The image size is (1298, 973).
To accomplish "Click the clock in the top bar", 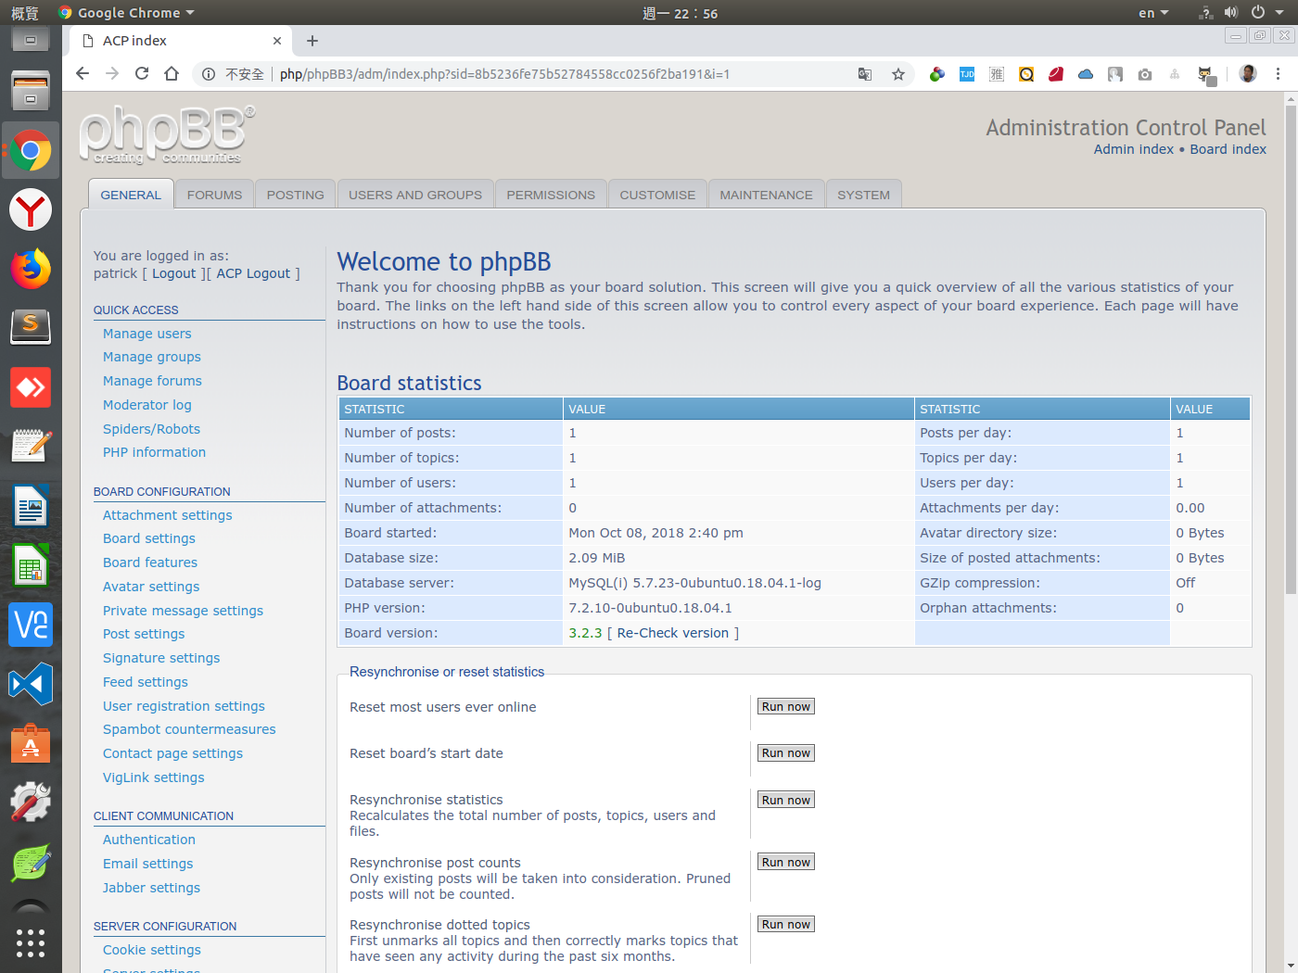I will [x=681, y=13].
